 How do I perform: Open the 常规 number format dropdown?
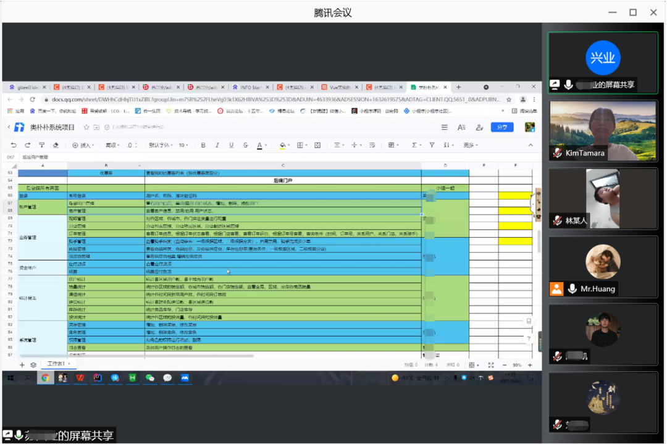113,145
